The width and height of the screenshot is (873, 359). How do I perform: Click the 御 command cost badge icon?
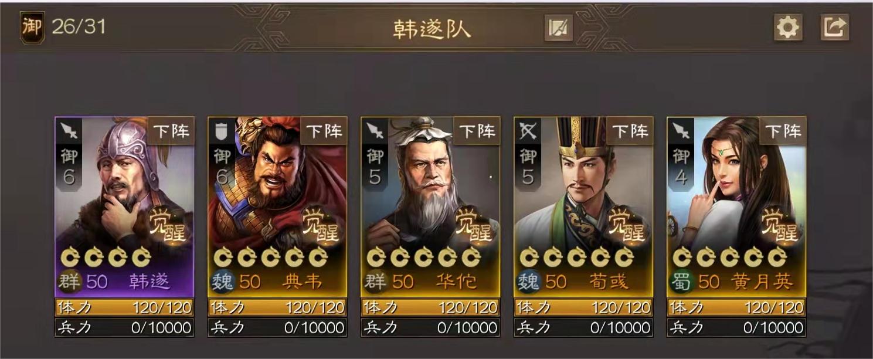point(32,28)
